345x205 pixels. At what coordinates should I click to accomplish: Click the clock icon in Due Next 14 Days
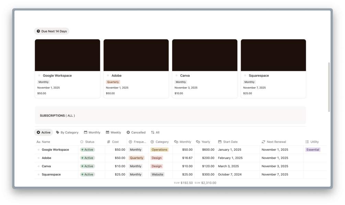click(38, 31)
